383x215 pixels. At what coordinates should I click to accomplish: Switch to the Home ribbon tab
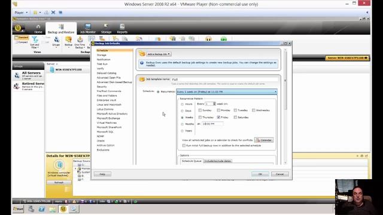[x=38, y=29]
